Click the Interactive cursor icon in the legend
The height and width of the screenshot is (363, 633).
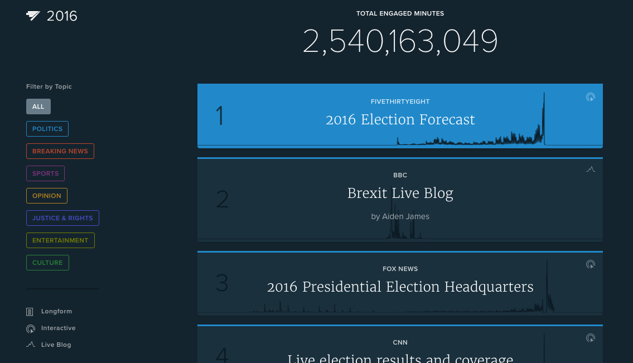point(31,328)
